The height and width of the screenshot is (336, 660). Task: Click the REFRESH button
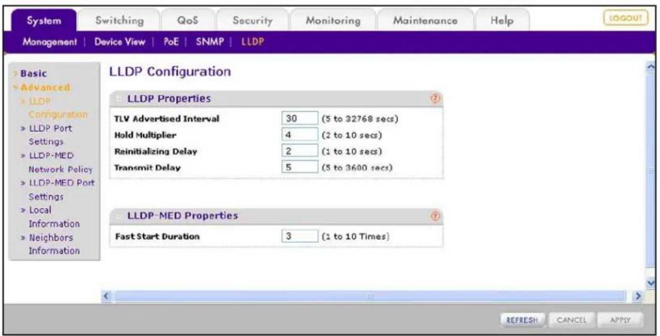tap(522, 320)
